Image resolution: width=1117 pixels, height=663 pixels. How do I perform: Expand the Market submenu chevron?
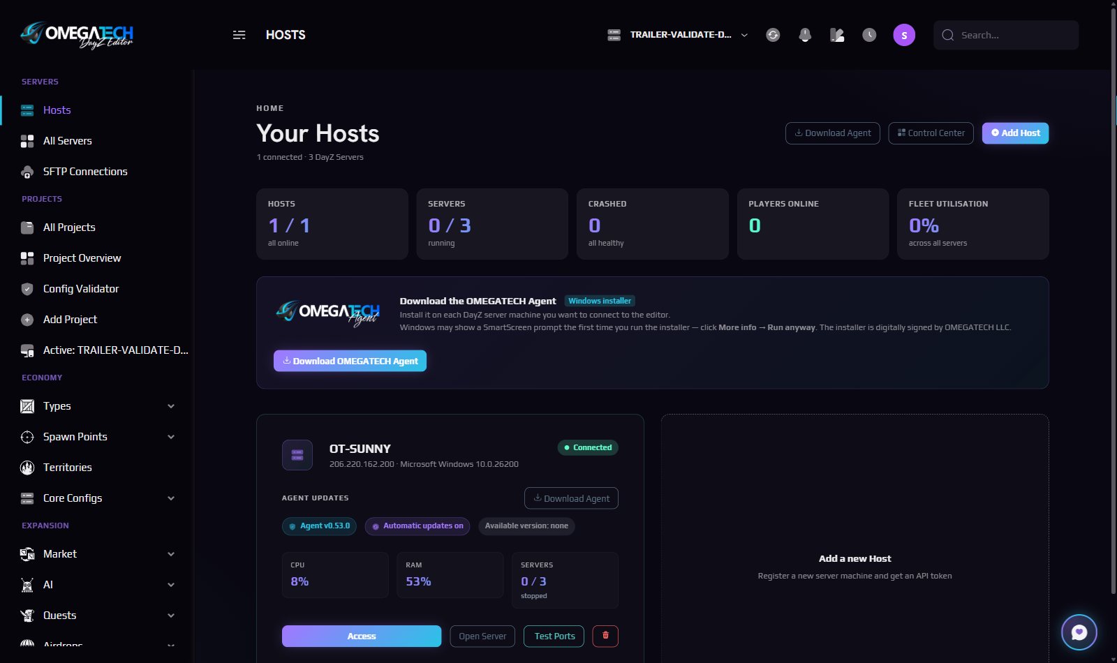(171, 554)
